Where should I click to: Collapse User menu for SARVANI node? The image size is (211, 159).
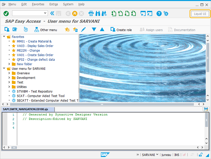click(4, 68)
